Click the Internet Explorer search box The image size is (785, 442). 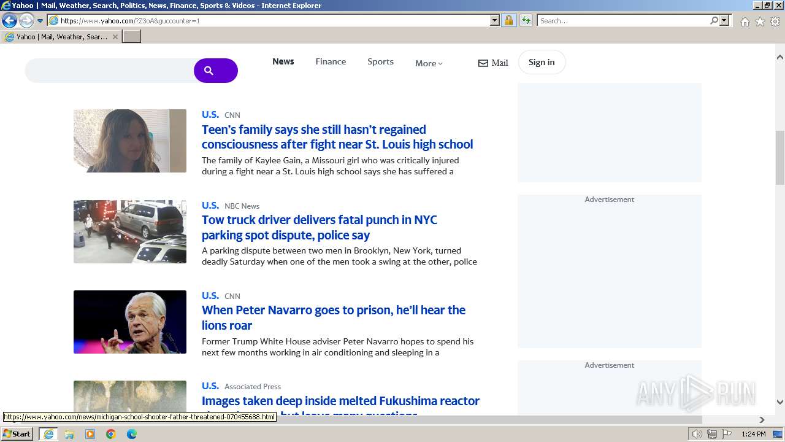[622, 21]
